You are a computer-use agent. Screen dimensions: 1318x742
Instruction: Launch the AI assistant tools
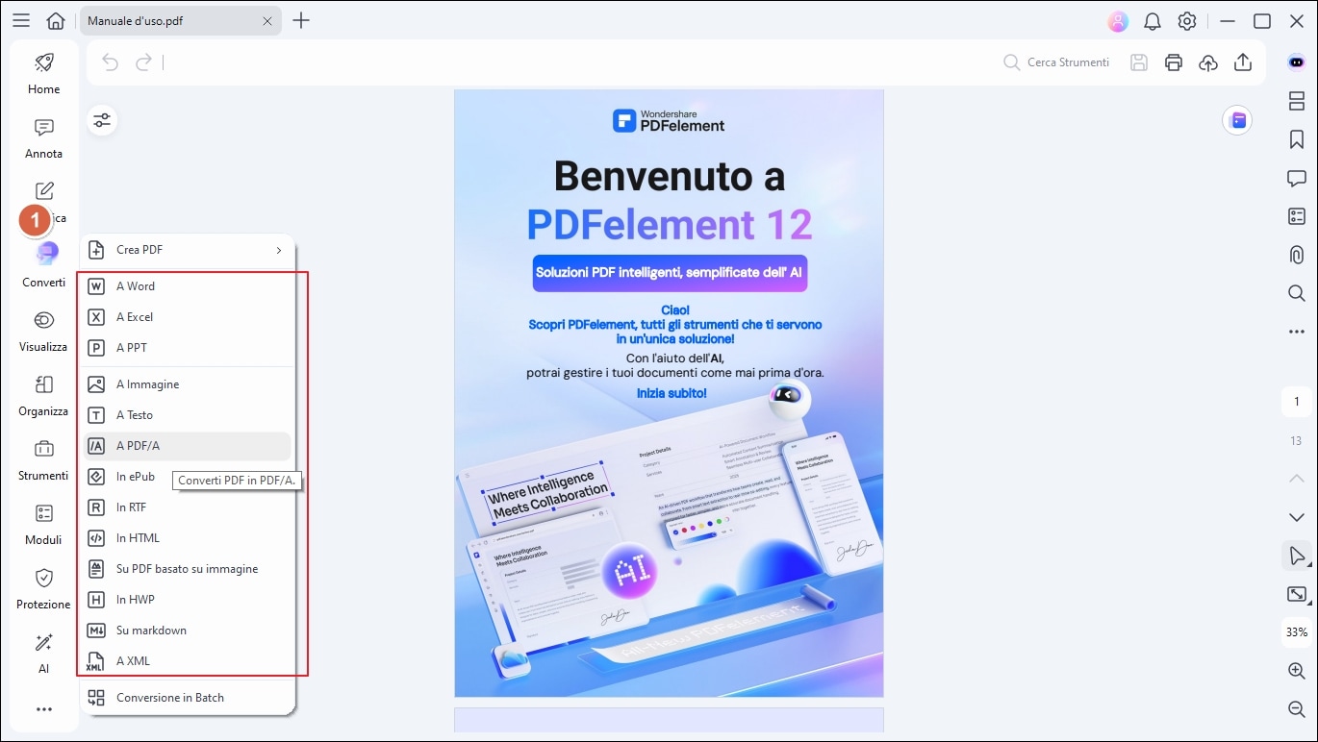(x=42, y=655)
